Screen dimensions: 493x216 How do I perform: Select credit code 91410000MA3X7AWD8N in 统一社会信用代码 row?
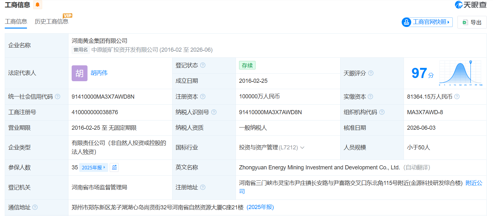pyautogui.click(x=103, y=97)
